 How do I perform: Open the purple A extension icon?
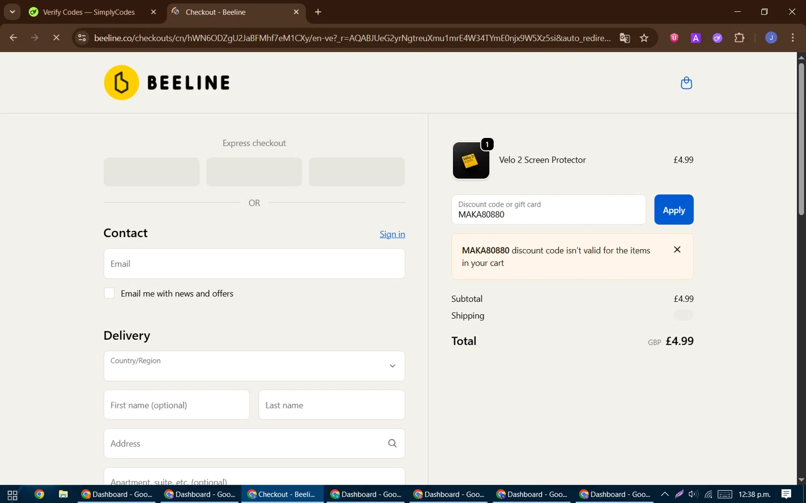click(x=695, y=38)
